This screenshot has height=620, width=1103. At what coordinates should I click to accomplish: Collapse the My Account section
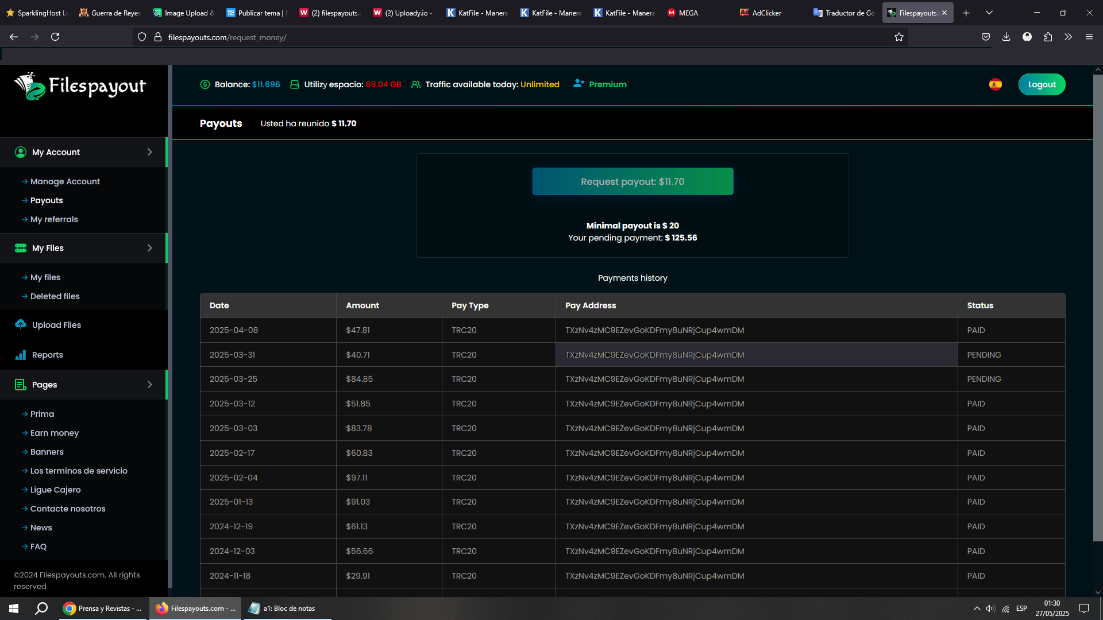[150, 152]
